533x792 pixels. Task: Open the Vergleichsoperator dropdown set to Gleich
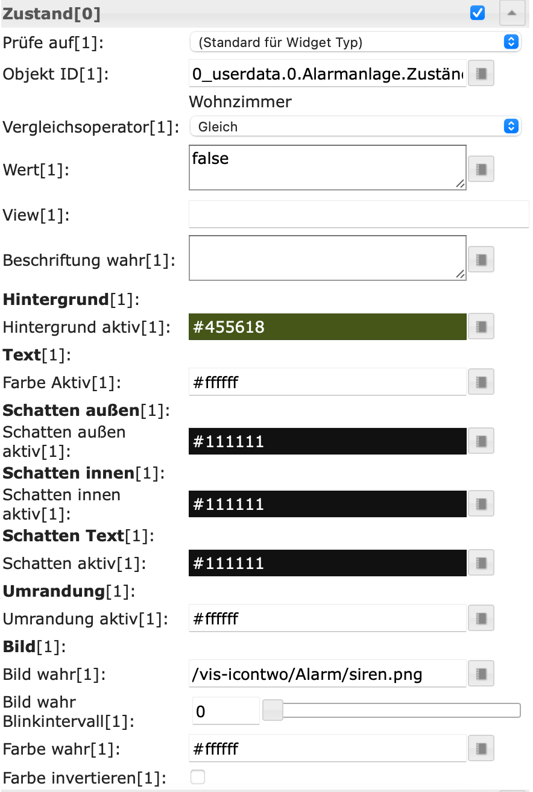(355, 126)
